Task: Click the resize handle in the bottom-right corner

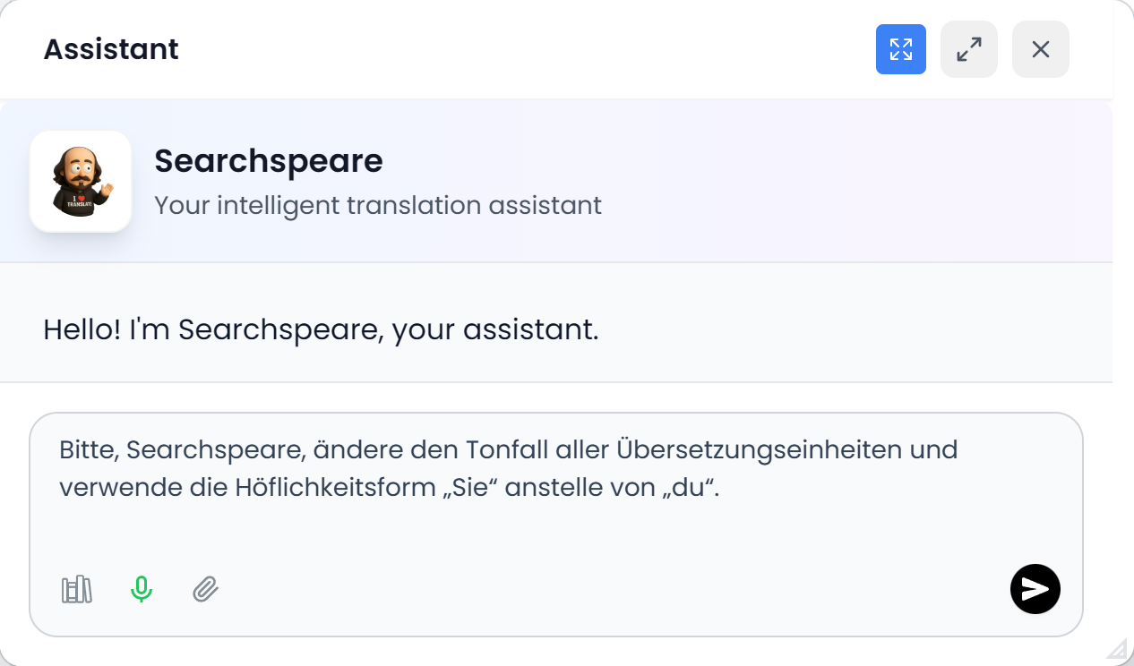Action: point(1117,650)
